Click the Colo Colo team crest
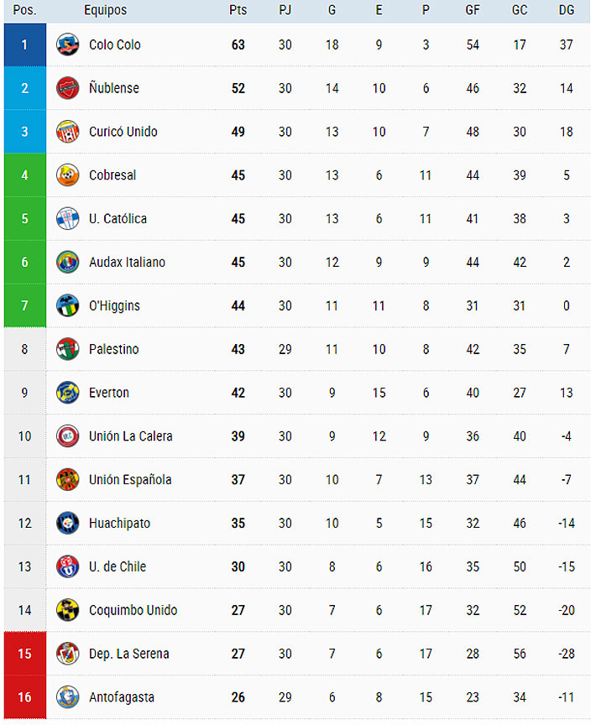Image resolution: width=596 pixels, height=725 pixels. pyautogui.click(x=67, y=44)
